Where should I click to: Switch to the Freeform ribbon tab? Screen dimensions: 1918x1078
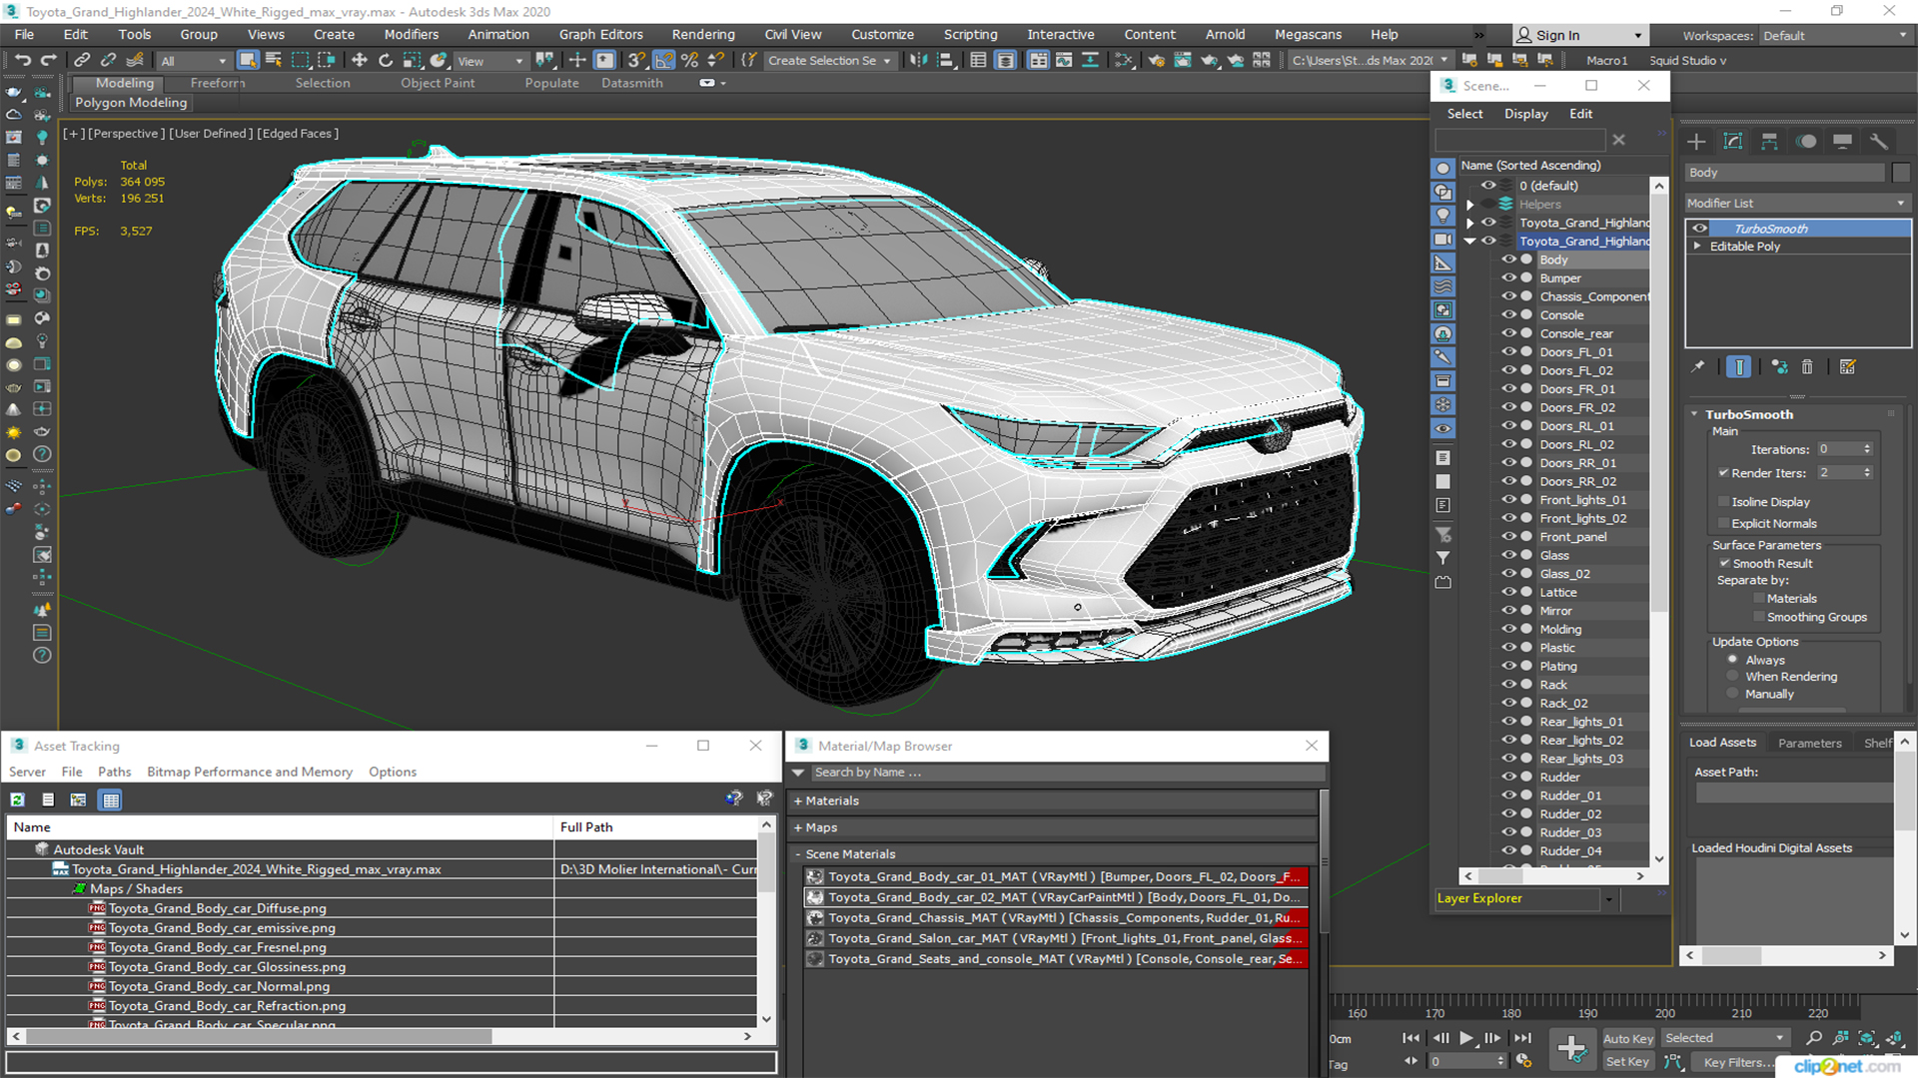coord(218,83)
